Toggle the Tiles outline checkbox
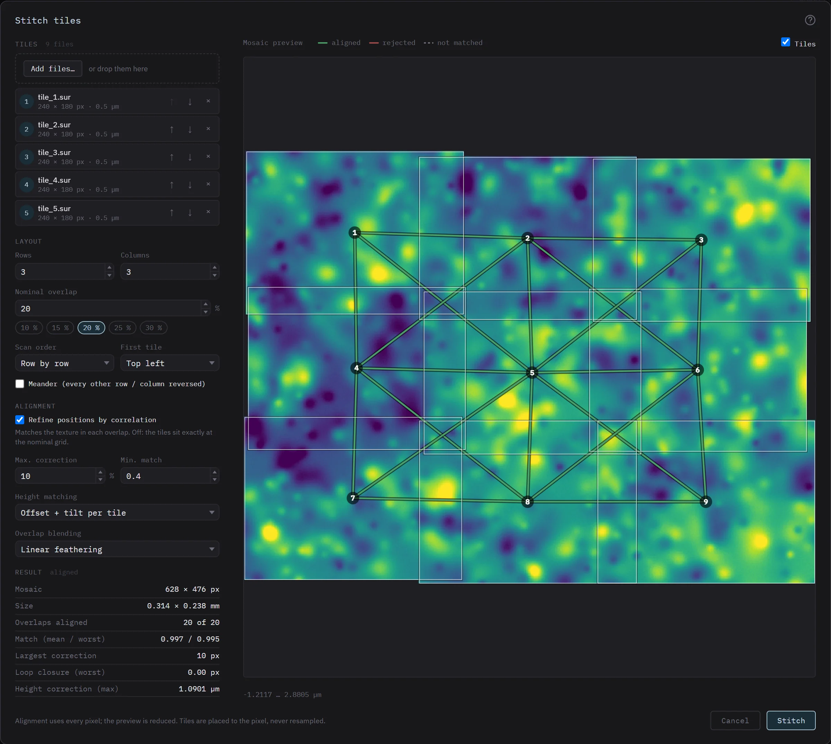 click(x=785, y=42)
